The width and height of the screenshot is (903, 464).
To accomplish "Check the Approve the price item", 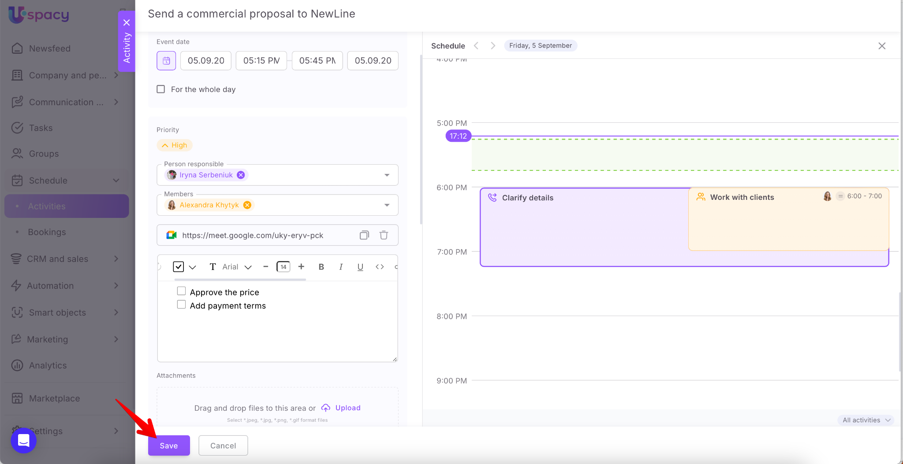I will [181, 291].
